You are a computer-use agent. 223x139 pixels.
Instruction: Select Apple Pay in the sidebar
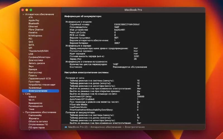pos(34,20)
